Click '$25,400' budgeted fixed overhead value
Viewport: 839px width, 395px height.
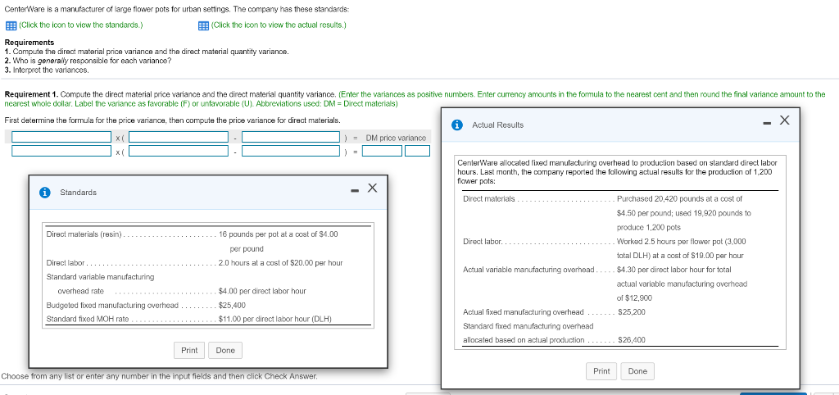click(x=232, y=305)
